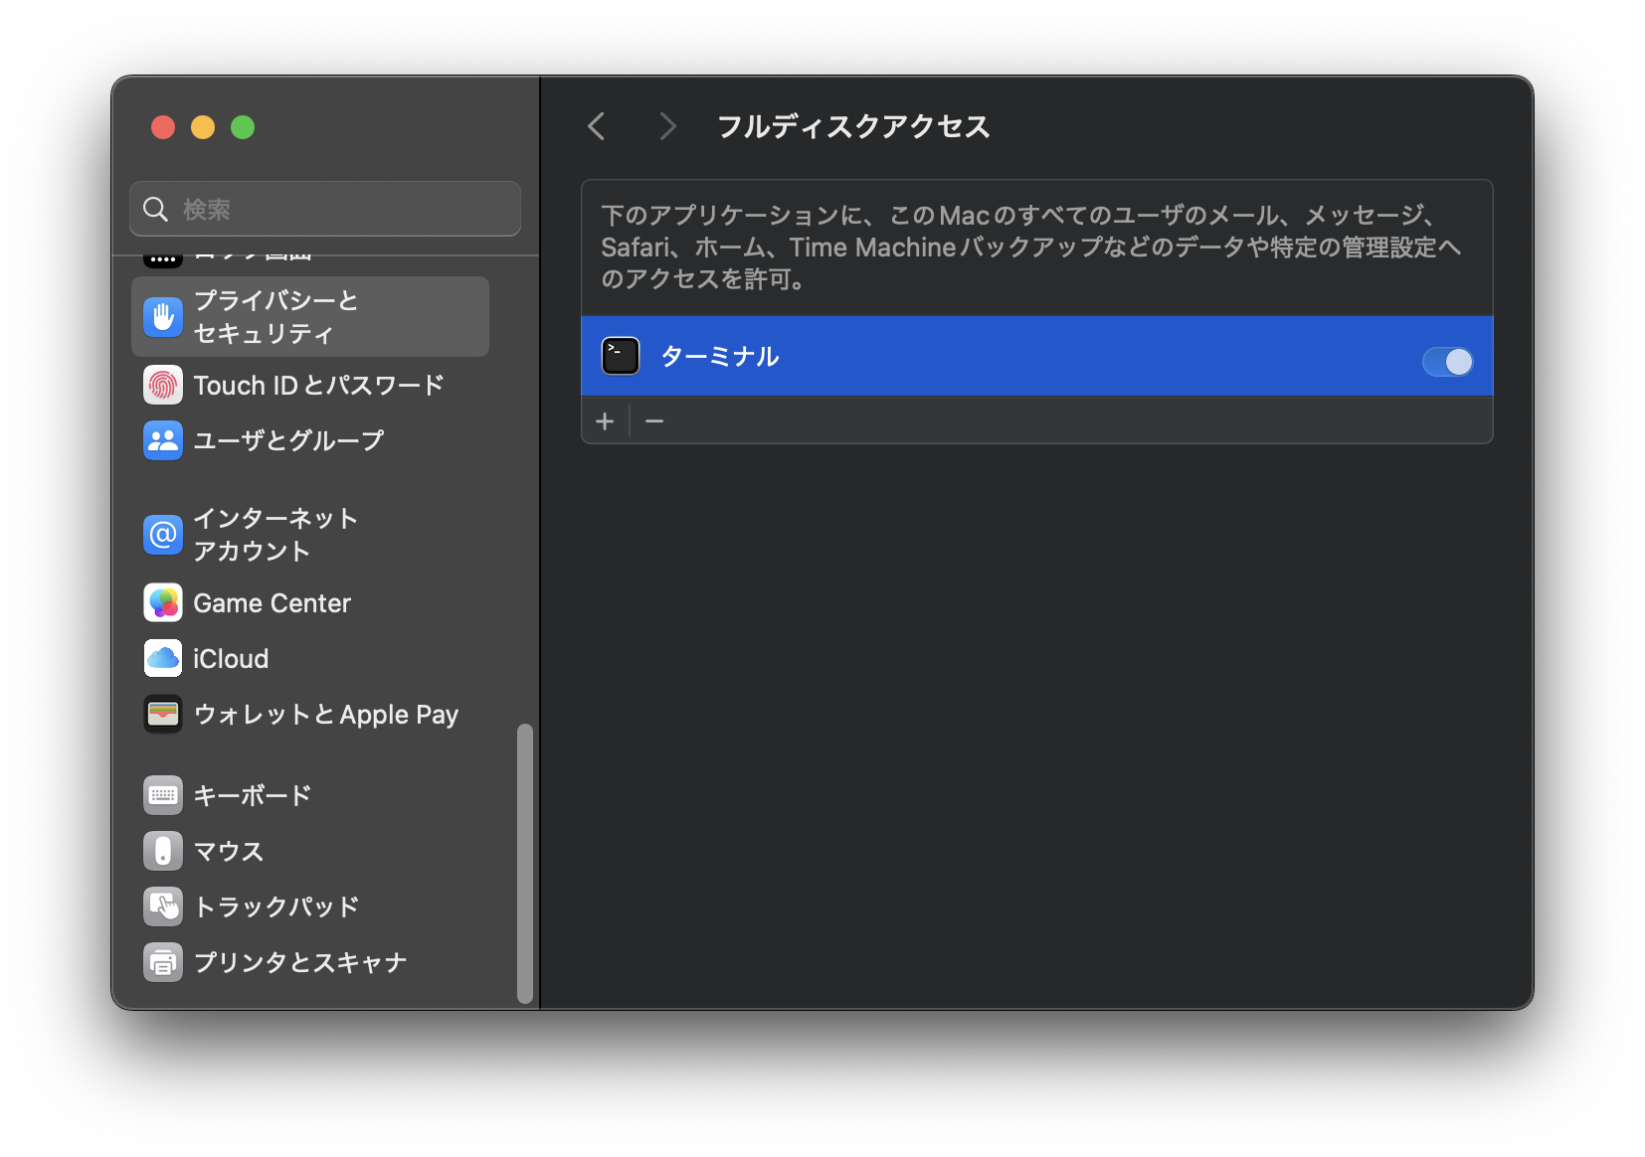Open iCloud settings from the sidebar

click(x=230, y=658)
